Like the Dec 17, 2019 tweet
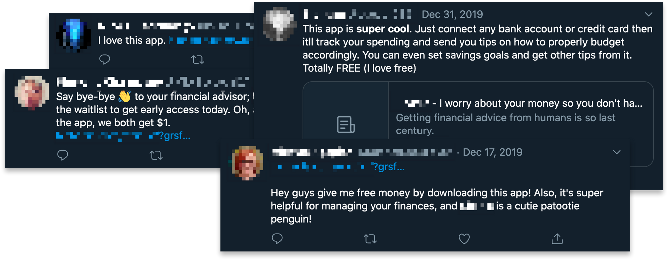 pyautogui.click(x=464, y=239)
